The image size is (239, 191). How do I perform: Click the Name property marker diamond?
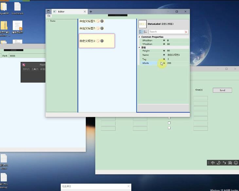tap(164, 55)
